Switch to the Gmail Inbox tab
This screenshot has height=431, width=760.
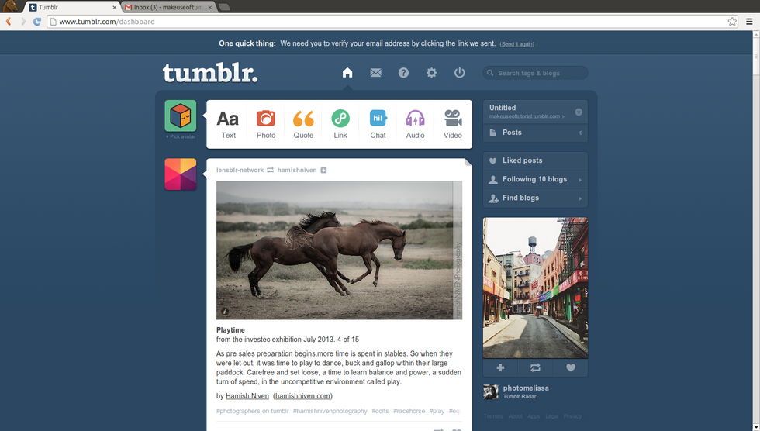pyautogui.click(x=168, y=7)
